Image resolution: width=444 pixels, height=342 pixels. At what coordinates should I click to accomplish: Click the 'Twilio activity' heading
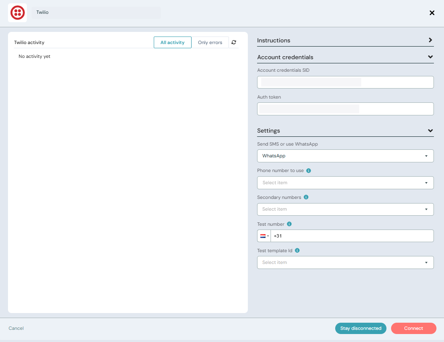click(x=29, y=42)
